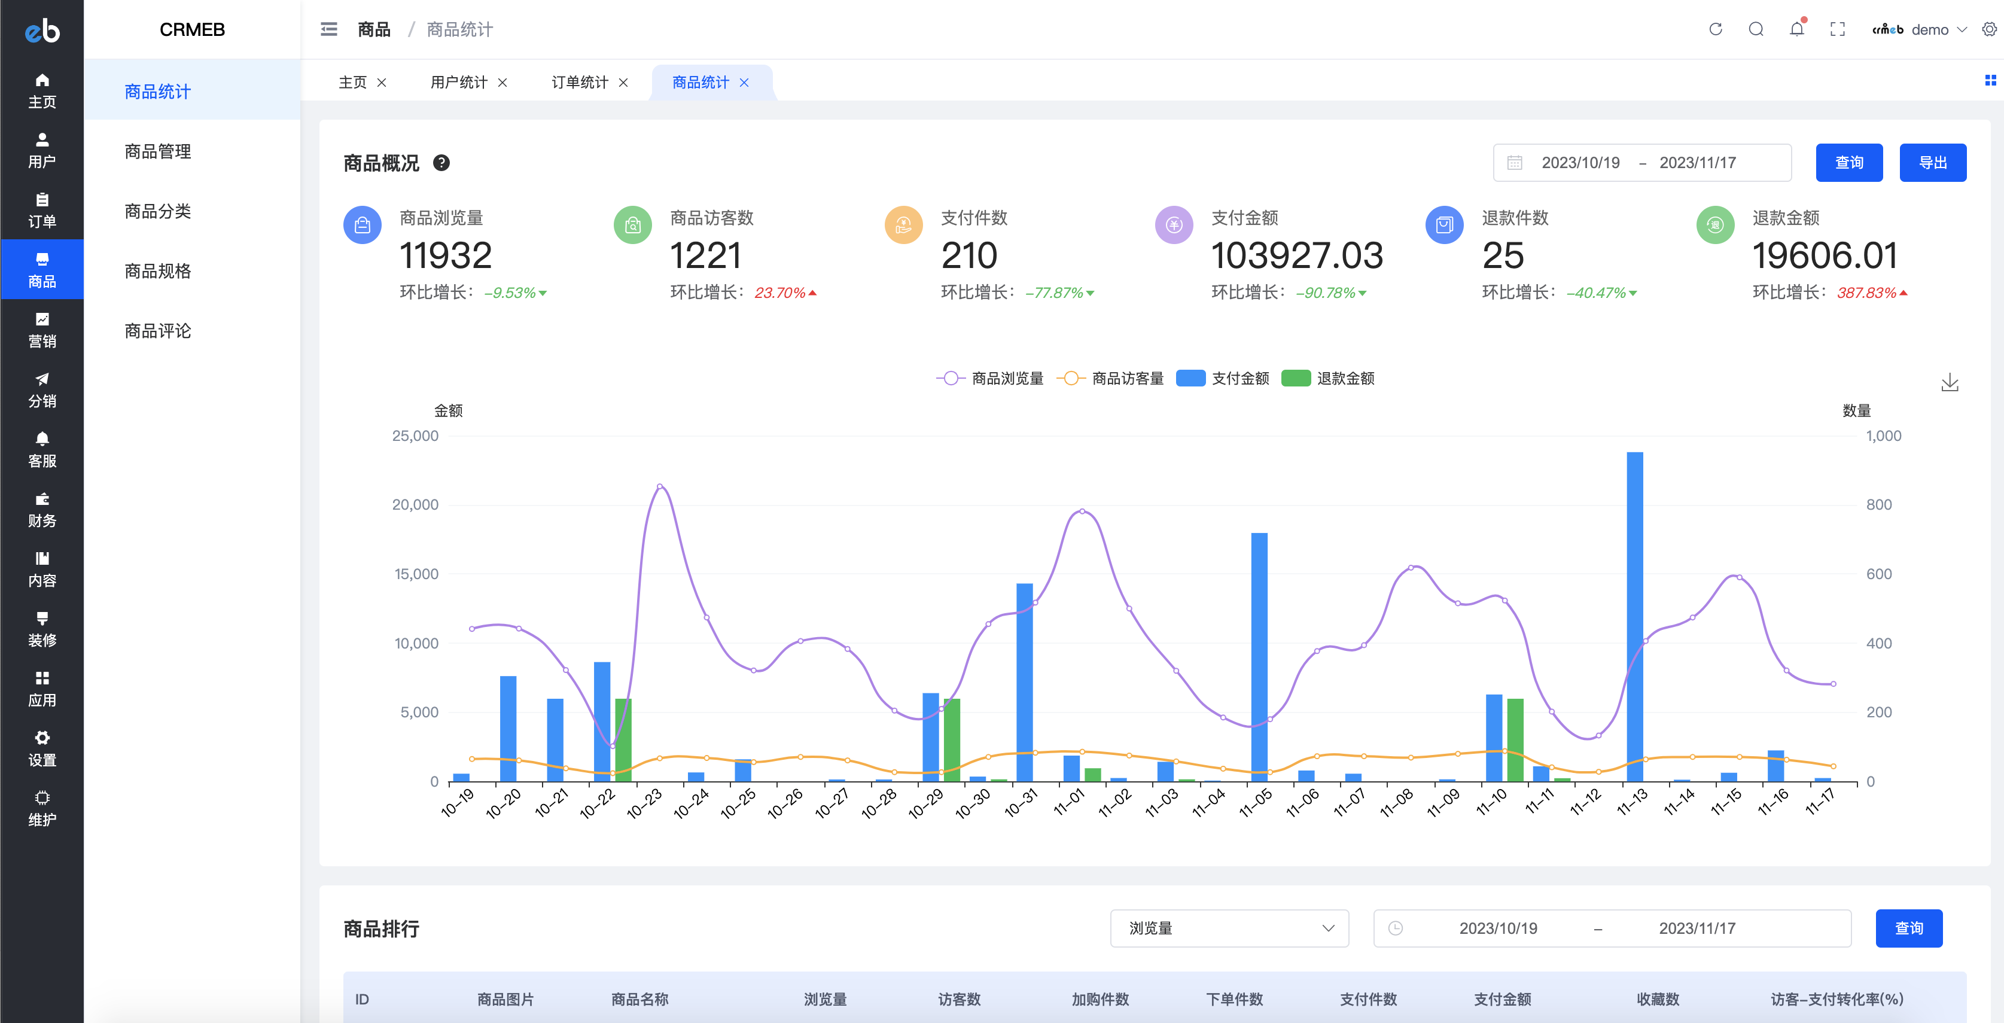The image size is (2004, 1023).
Task: Open 商品规格 in the submenu
Action: 192,271
